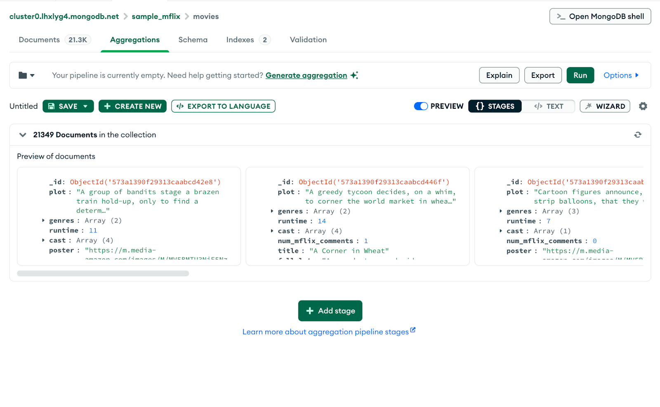Switch the pipeline editor to TEXT mode
Viewport: 660px width, 407px height.
point(549,106)
